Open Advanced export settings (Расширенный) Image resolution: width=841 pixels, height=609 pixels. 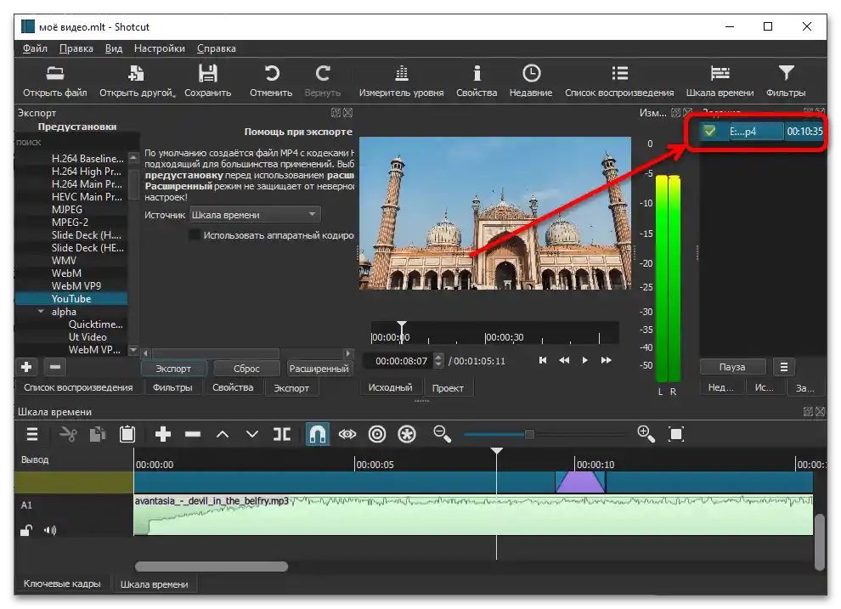click(x=319, y=369)
